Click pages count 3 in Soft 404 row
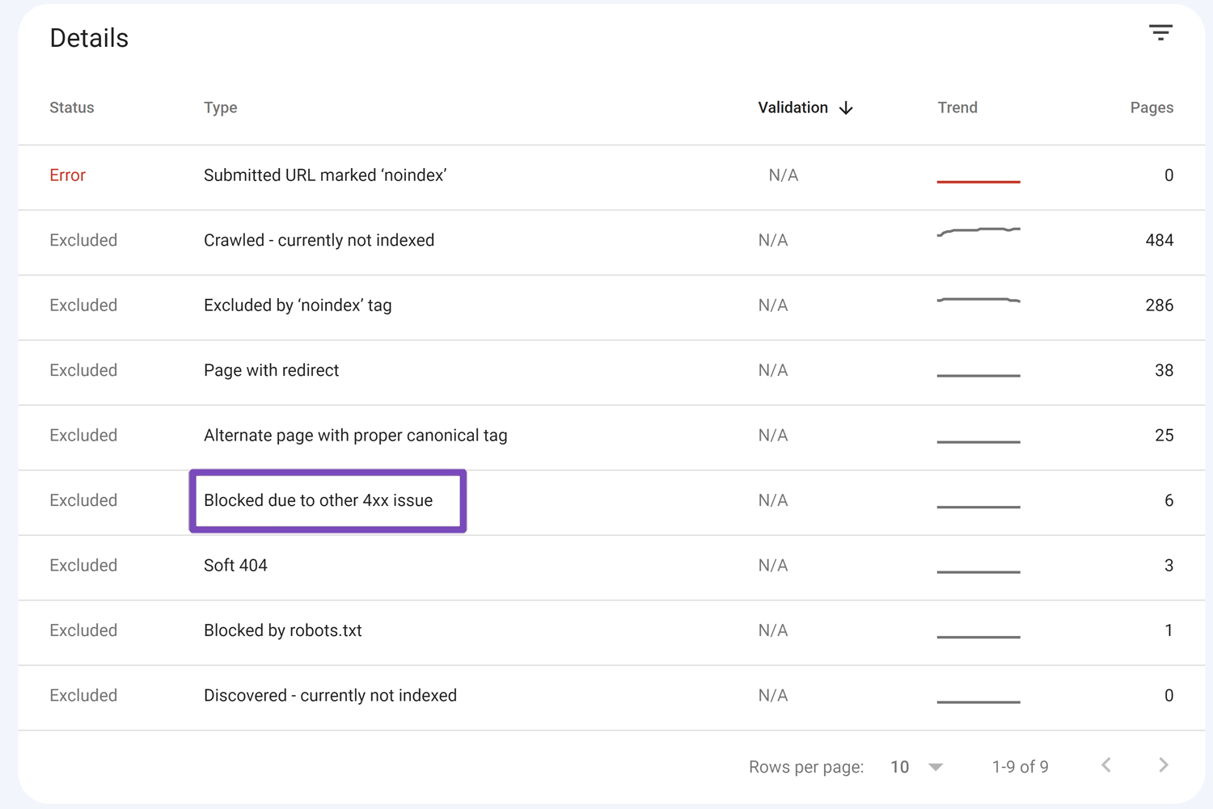 coord(1169,566)
